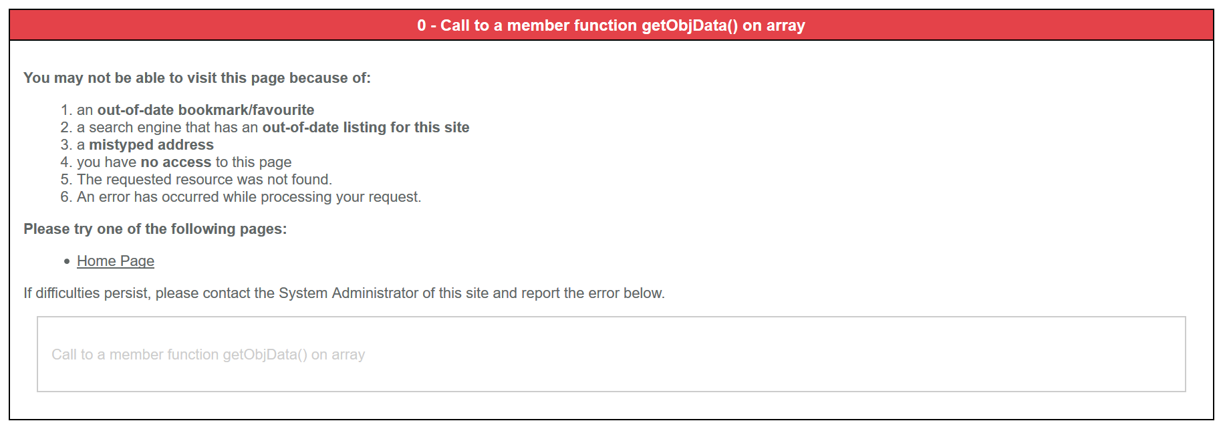Select the 'You may not be able' heading

(196, 78)
